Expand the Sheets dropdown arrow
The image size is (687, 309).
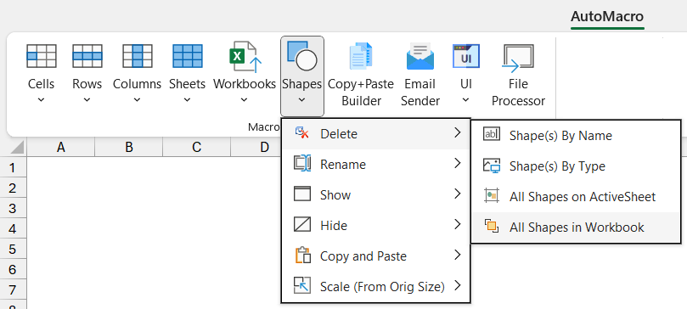click(187, 100)
